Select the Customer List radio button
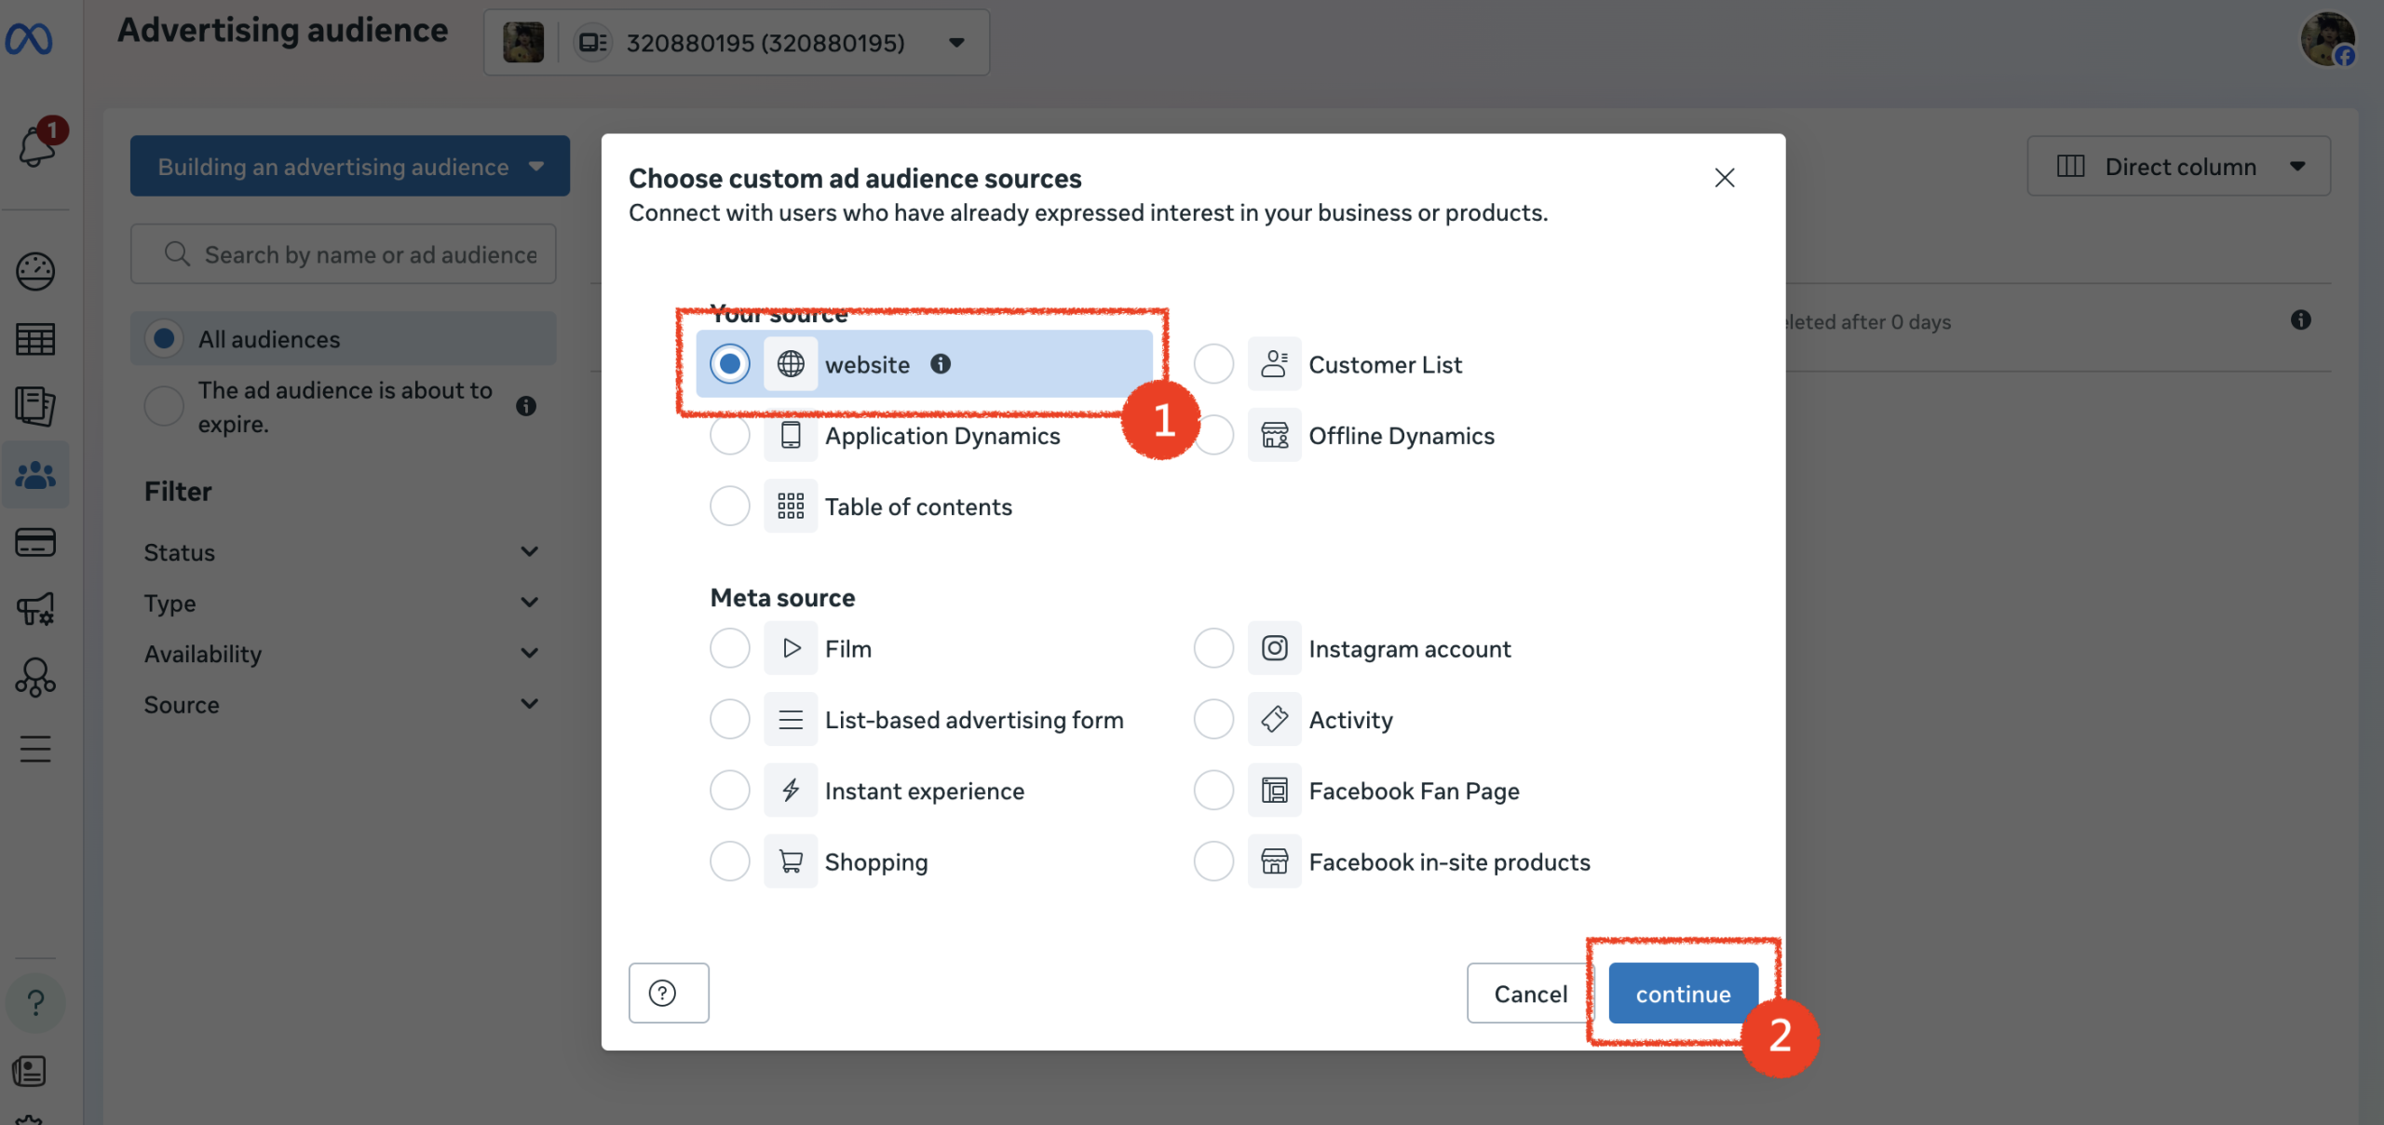 coord(1213,364)
